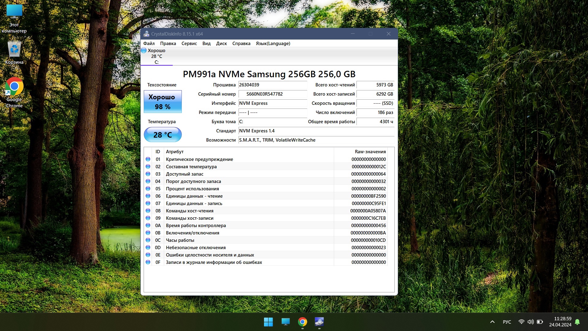588x331 pixels.
Task: Open Этот компьютер desktop icon
Action: pyautogui.click(x=14, y=19)
